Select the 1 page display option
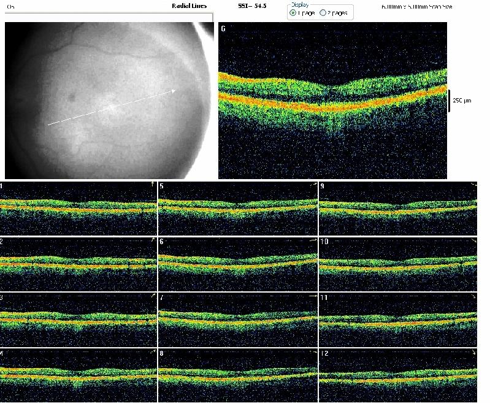Viewport: 490px width, 403px height. (293, 13)
